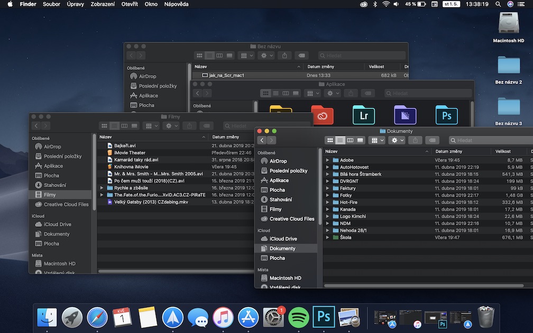Switch the Dokumenty window to gallery view
533x333 pixels.
tap(360, 141)
